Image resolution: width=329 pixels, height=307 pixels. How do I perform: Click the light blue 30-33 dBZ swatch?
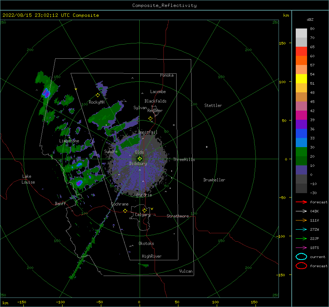301,142
